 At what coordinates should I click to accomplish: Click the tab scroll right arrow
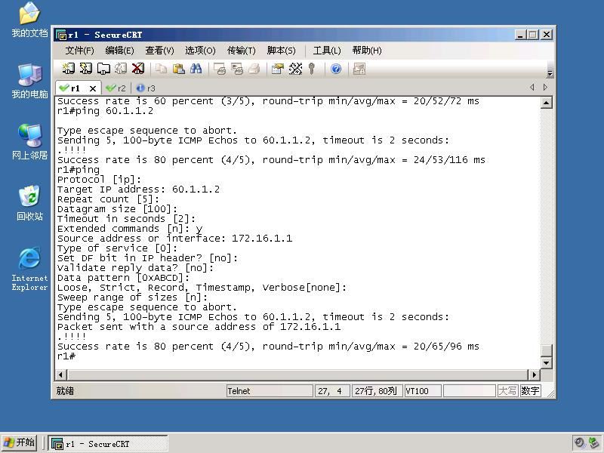[x=545, y=88]
